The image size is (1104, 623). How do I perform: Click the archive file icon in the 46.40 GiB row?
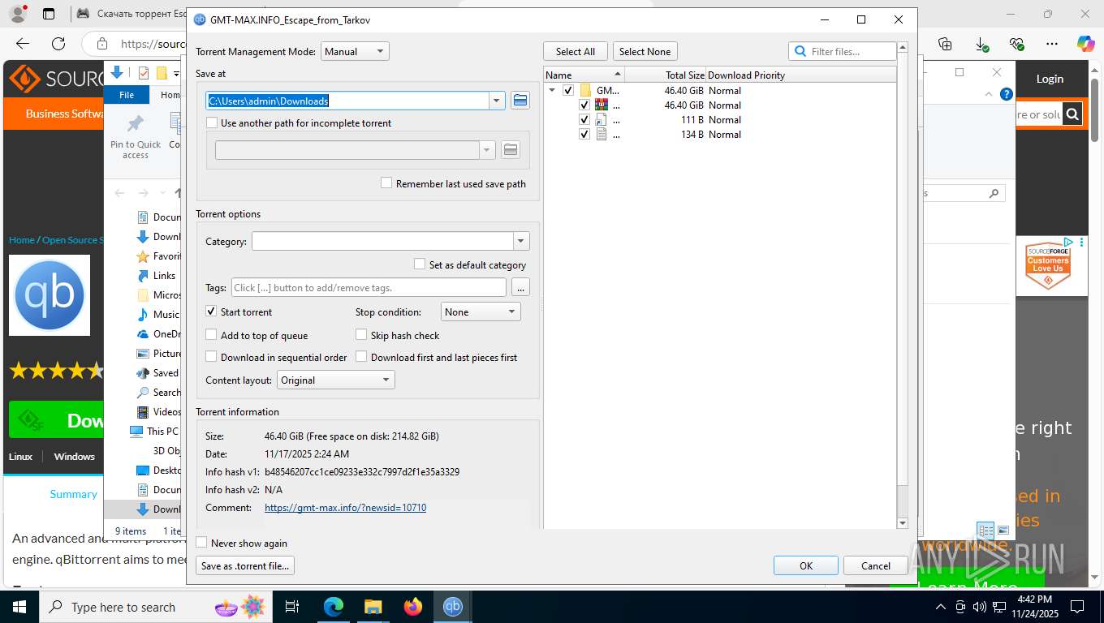click(x=602, y=105)
